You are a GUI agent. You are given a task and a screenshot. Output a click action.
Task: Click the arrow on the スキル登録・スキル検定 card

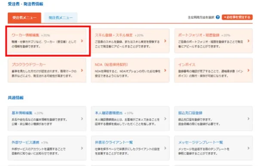(165, 41)
